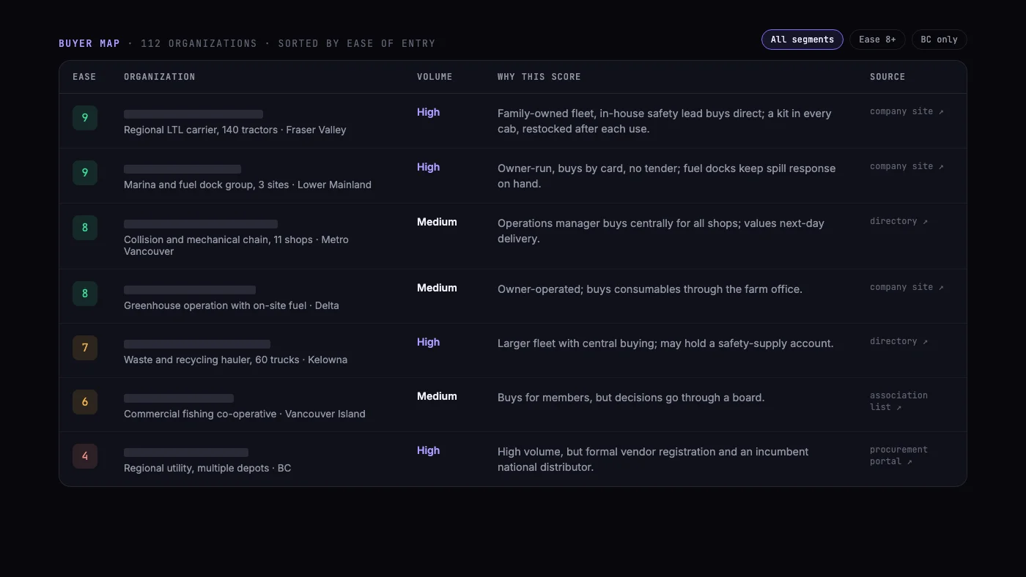Click ease score 4 badge for Regional utility
This screenshot has width=1026, height=577.
click(x=85, y=456)
